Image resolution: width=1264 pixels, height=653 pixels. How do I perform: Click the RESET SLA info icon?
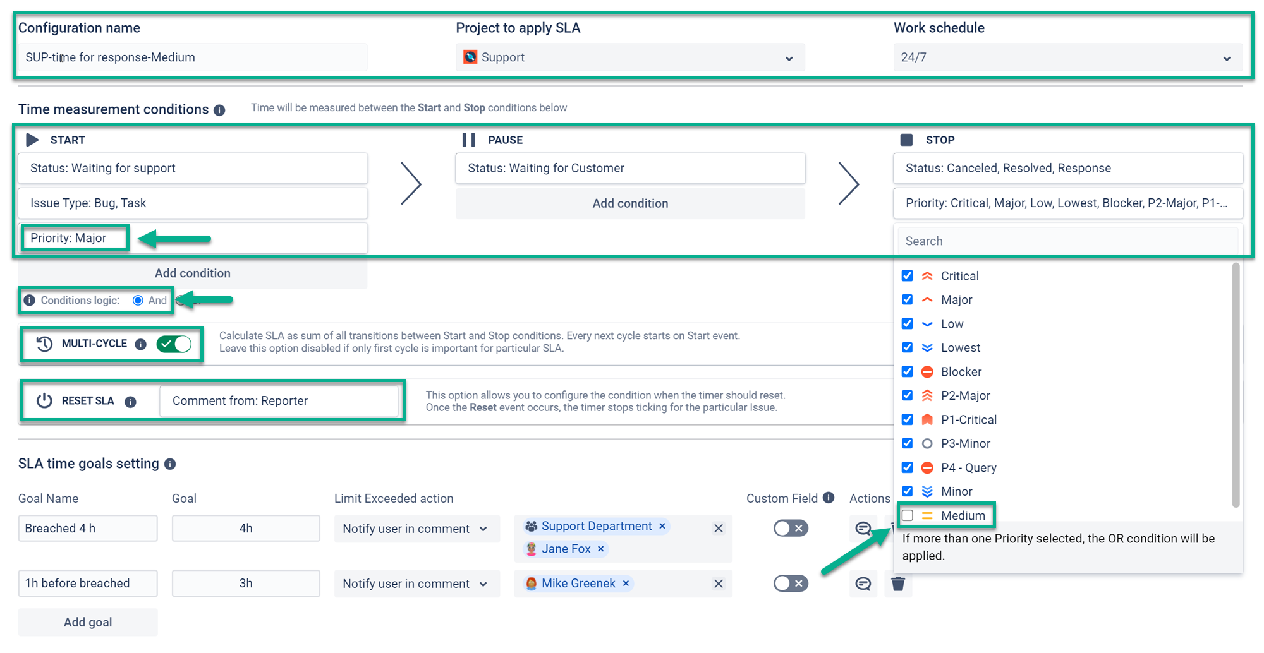tap(131, 402)
